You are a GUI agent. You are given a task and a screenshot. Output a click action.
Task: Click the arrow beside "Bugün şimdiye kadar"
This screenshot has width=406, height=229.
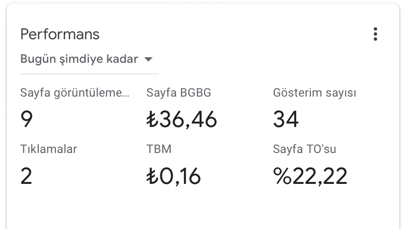pos(148,60)
